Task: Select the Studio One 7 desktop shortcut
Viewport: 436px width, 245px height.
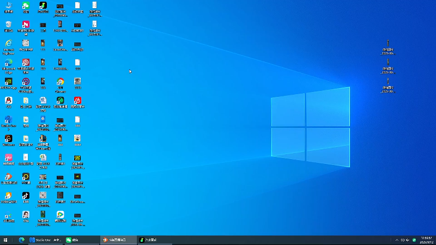Action: tap(9, 123)
